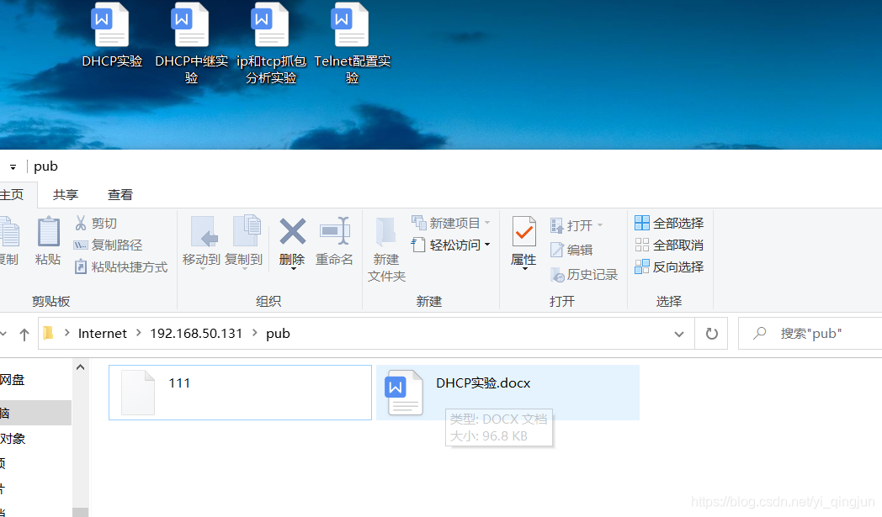Image resolution: width=882 pixels, height=517 pixels.
Task: Switch to the 查看 (View) ribbon tab
Action: (x=120, y=194)
